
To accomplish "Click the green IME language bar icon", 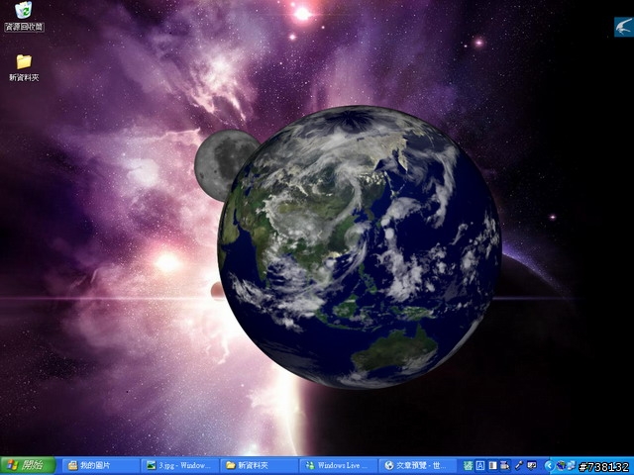I will pyautogui.click(x=468, y=465).
